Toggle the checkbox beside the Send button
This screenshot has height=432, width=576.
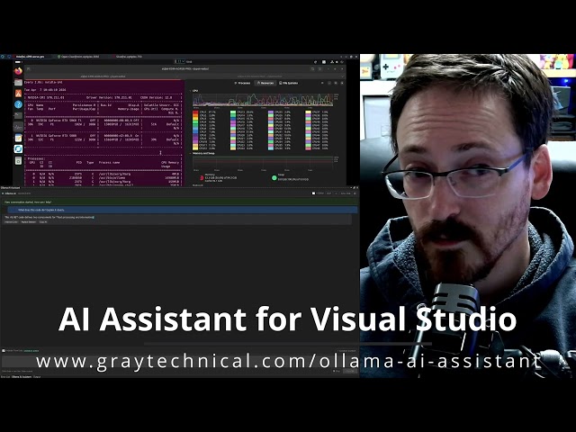coord(334,372)
